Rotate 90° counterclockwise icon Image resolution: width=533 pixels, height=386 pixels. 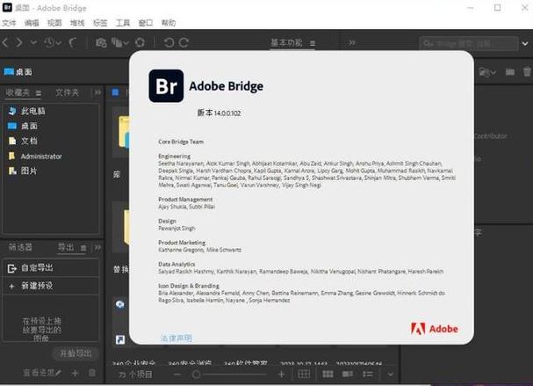(169, 42)
